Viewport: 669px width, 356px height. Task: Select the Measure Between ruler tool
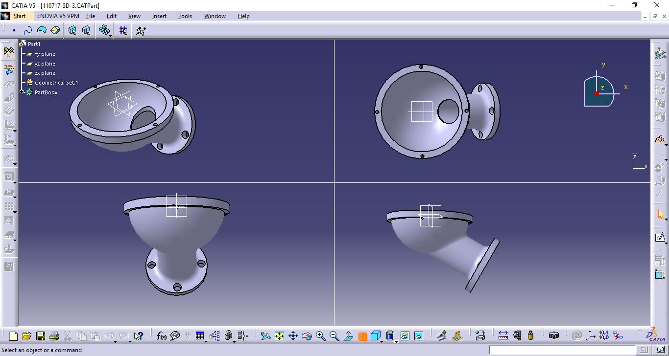point(503,336)
